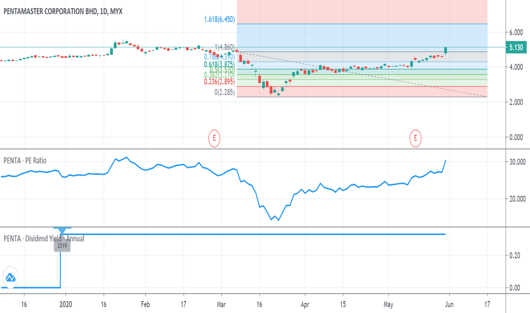
Task: Click the Apr date axis label
Action: (x=305, y=304)
